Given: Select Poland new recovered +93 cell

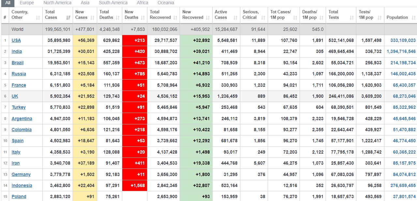Looking at the screenshot, I should (196, 196).
